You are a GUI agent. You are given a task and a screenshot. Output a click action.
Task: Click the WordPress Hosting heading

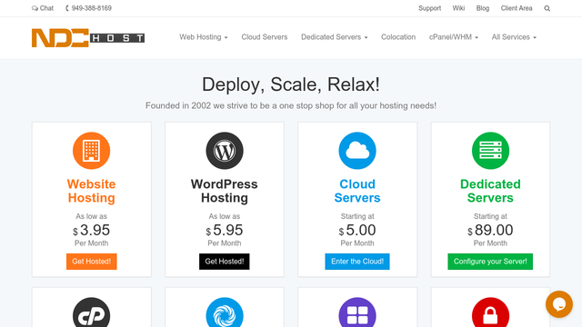click(x=225, y=191)
